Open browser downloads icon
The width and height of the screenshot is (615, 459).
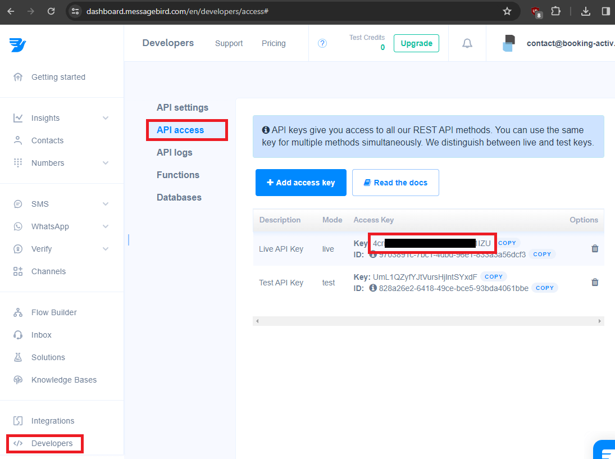pos(586,11)
